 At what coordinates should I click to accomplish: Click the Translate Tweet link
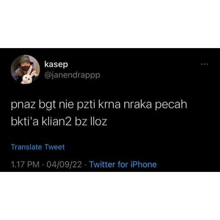pyautogui.click(x=38, y=147)
